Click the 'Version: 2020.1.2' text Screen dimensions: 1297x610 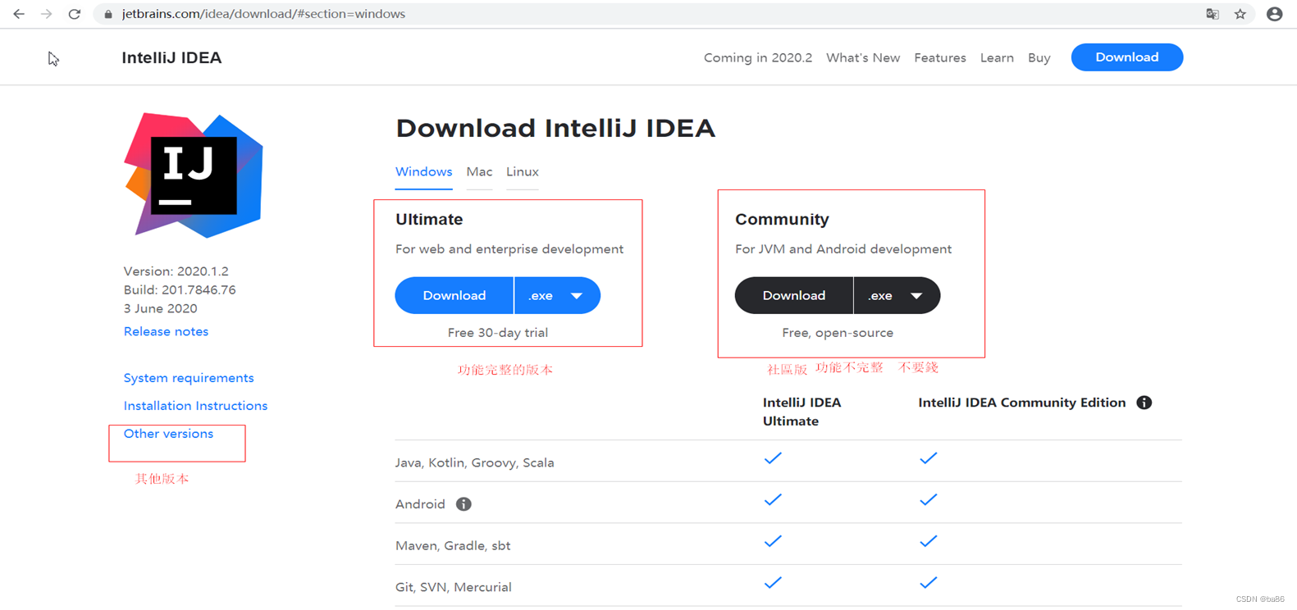click(x=176, y=271)
